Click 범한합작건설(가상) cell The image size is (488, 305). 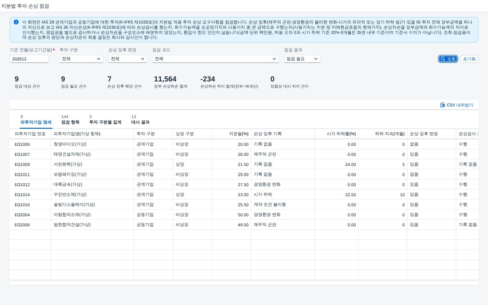(92, 225)
